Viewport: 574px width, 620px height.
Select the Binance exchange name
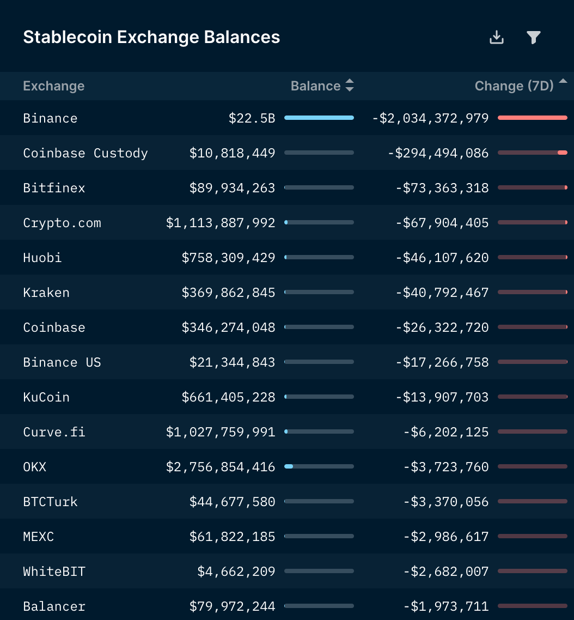click(x=50, y=118)
